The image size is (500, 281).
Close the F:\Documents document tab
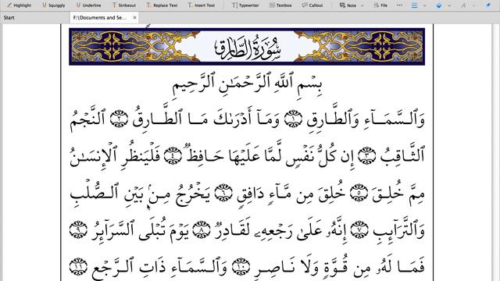[134, 17]
